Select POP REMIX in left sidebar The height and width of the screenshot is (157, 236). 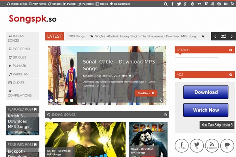point(22,49)
